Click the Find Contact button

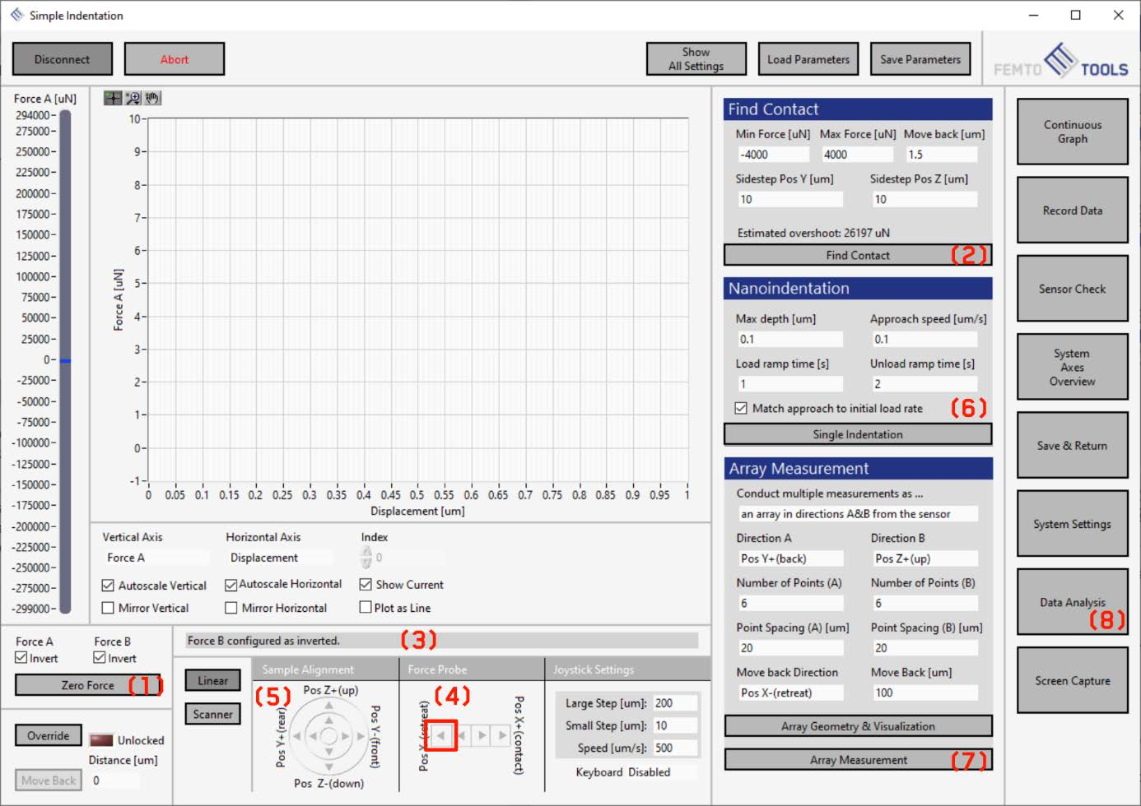click(857, 255)
